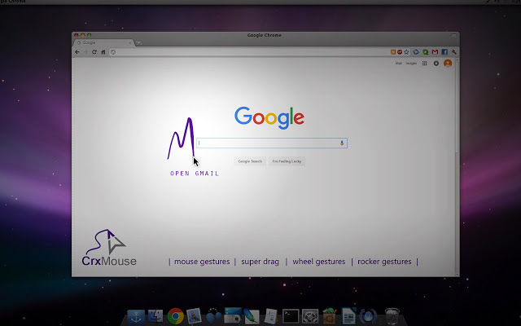Focus the Google search input field
This screenshot has height=326, width=521.
[x=272, y=143]
